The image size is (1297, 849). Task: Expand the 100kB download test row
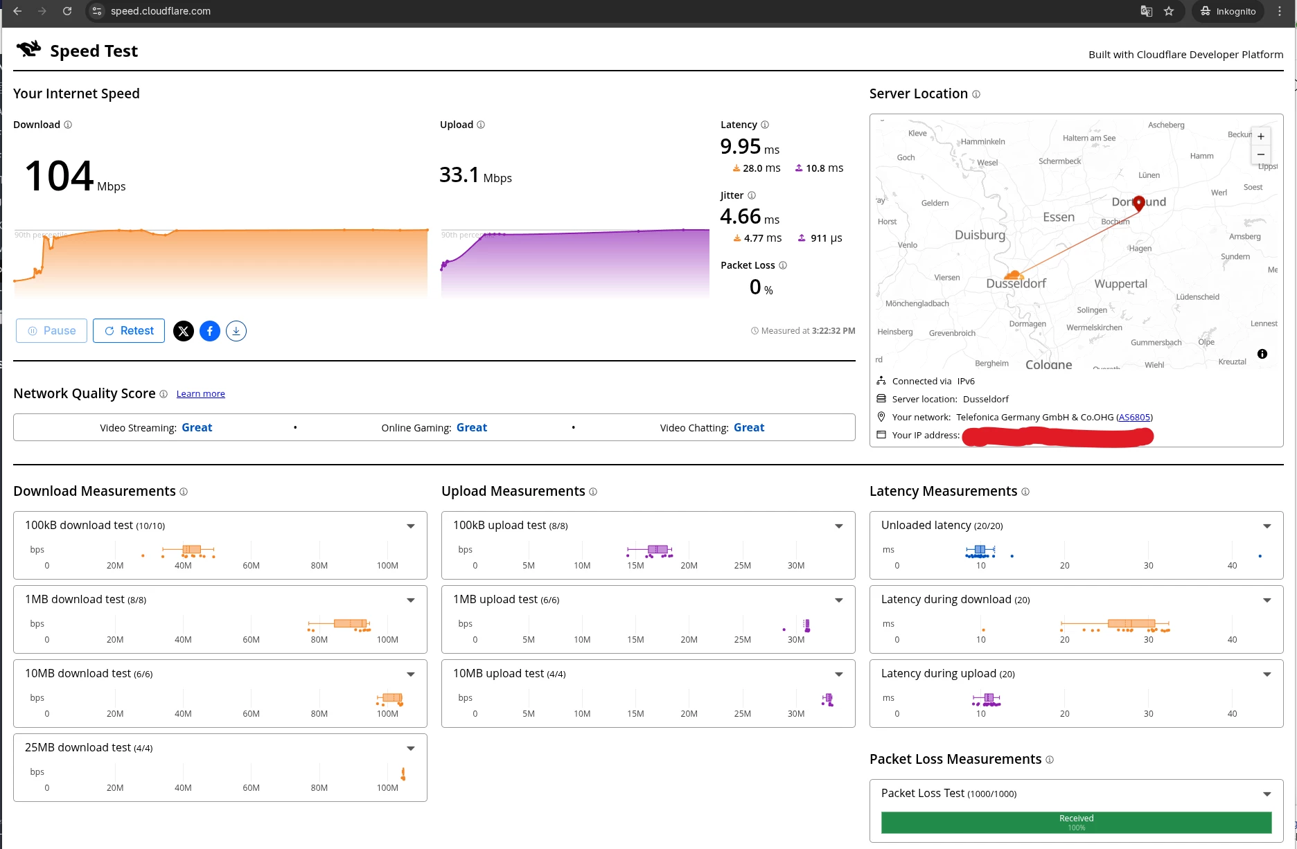pos(411,526)
